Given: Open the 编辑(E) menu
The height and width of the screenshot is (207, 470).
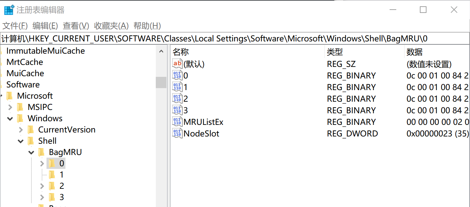Looking at the screenshot, I should [x=45, y=26].
